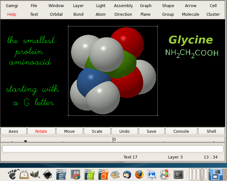Click the 13 : 34 clock in status bar
227x181 pixels.
click(x=211, y=157)
